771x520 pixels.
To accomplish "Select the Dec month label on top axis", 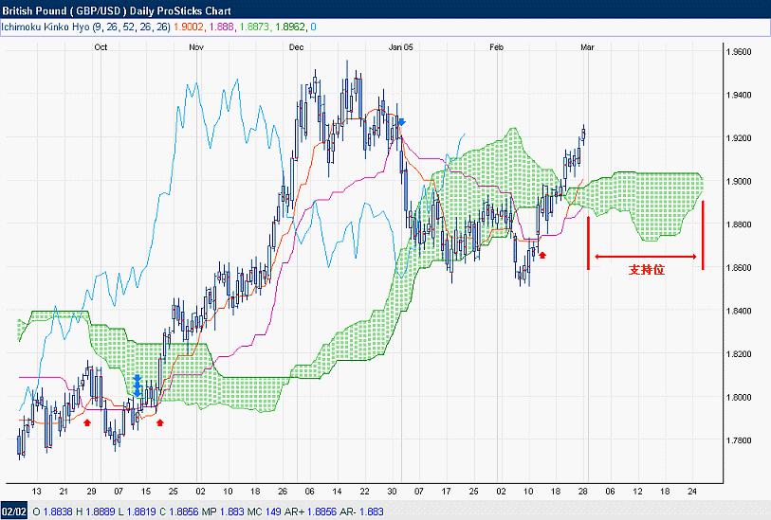I will point(296,46).
